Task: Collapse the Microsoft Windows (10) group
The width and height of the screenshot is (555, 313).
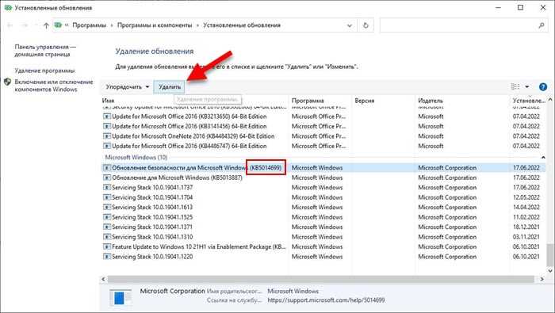Action: click(543, 158)
